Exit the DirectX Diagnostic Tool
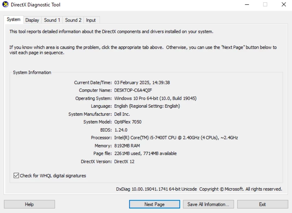 262,204
